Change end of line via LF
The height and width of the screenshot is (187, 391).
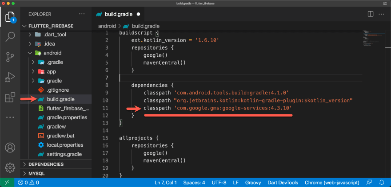[235, 183]
